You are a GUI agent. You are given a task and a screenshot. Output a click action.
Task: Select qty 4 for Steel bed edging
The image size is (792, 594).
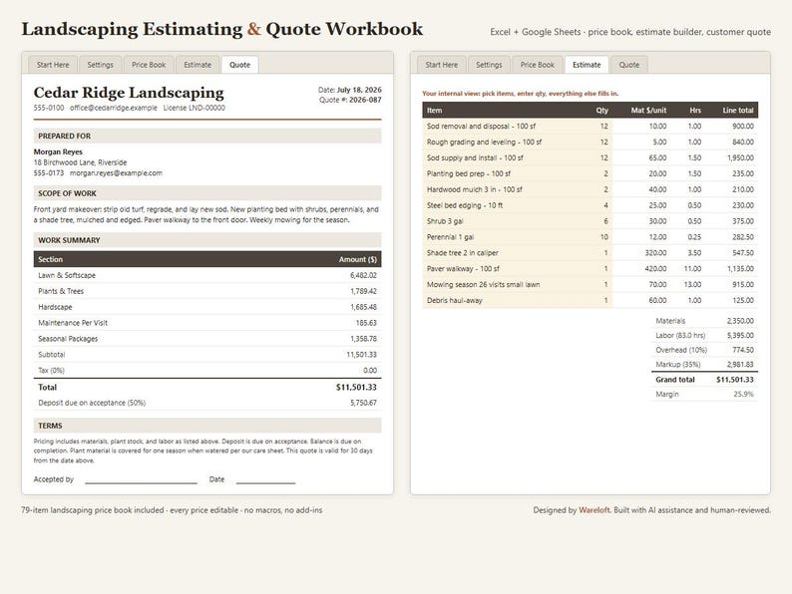pos(606,205)
